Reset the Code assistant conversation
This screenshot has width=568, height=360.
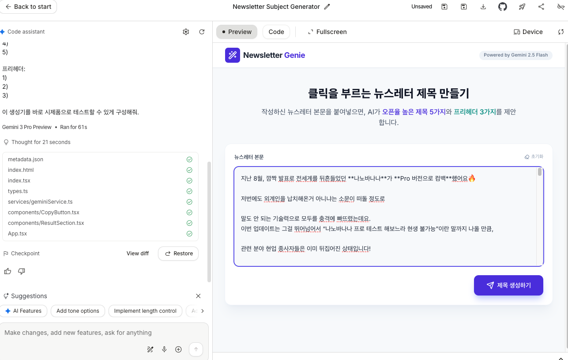tap(202, 32)
